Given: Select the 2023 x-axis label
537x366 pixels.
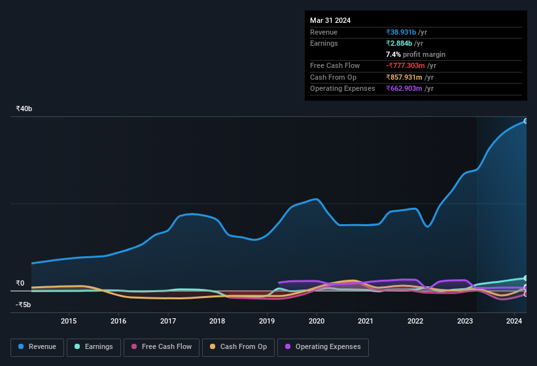Looking at the screenshot, I should click(465, 321).
